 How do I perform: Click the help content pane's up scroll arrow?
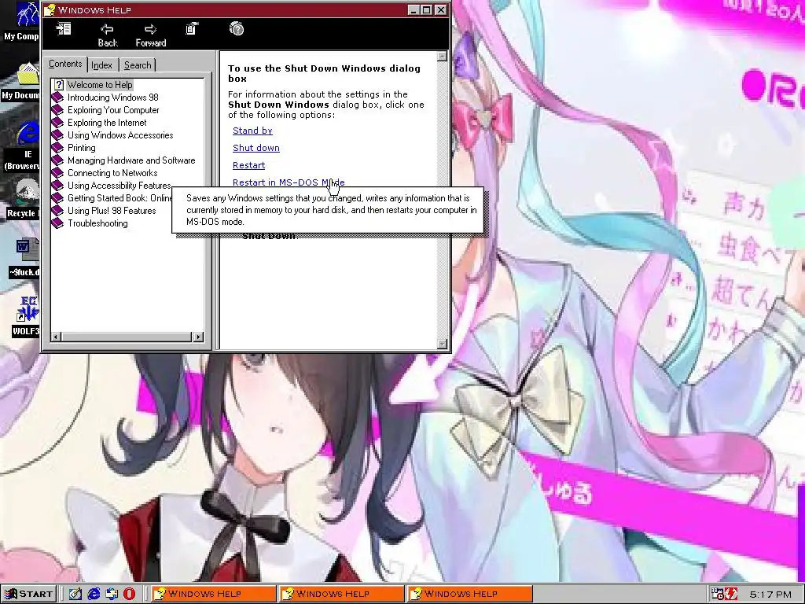click(442, 56)
